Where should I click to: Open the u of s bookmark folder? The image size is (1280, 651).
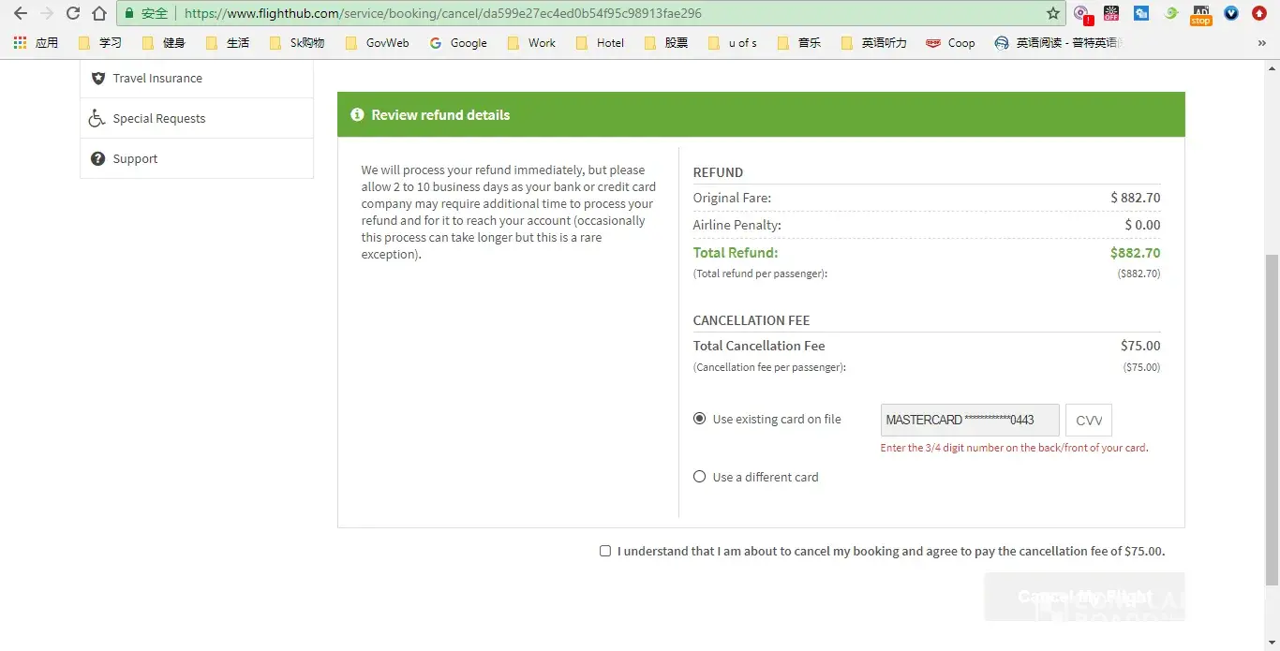pyautogui.click(x=732, y=42)
